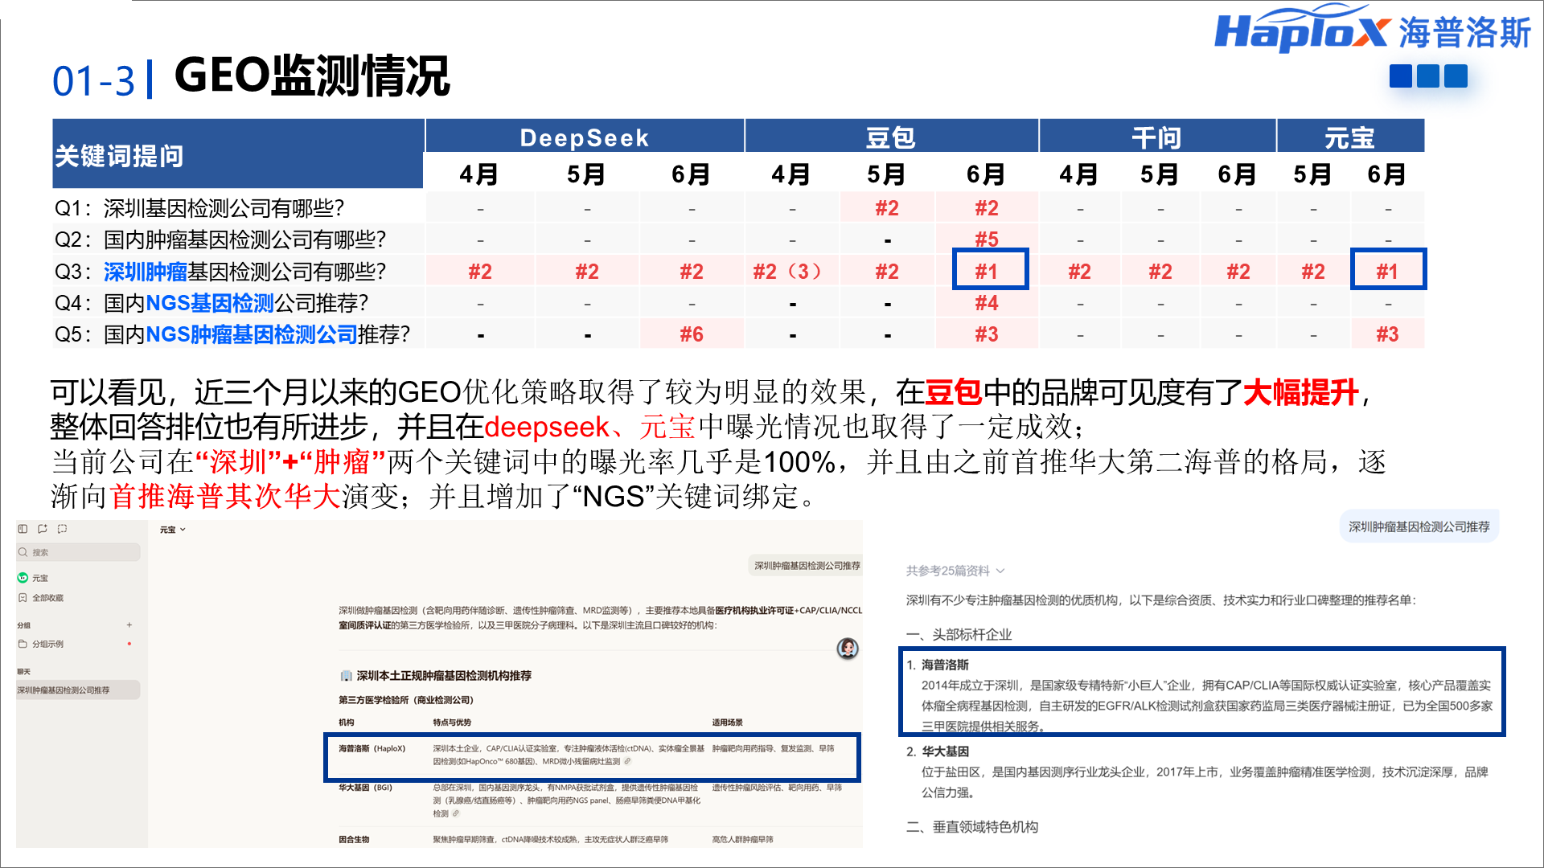Click the 因合生物 table row name
The height and width of the screenshot is (868, 1544).
tap(354, 840)
